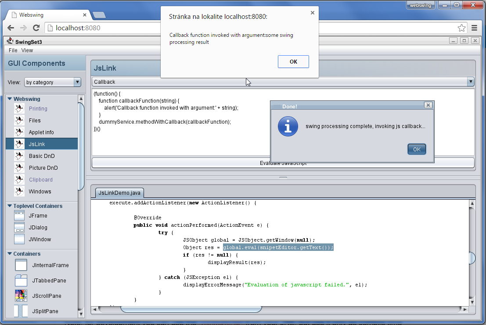Viewport: 486px width, 325px height.
Task: Close the Webswing browser tab
Action: pyautogui.click(x=85, y=15)
